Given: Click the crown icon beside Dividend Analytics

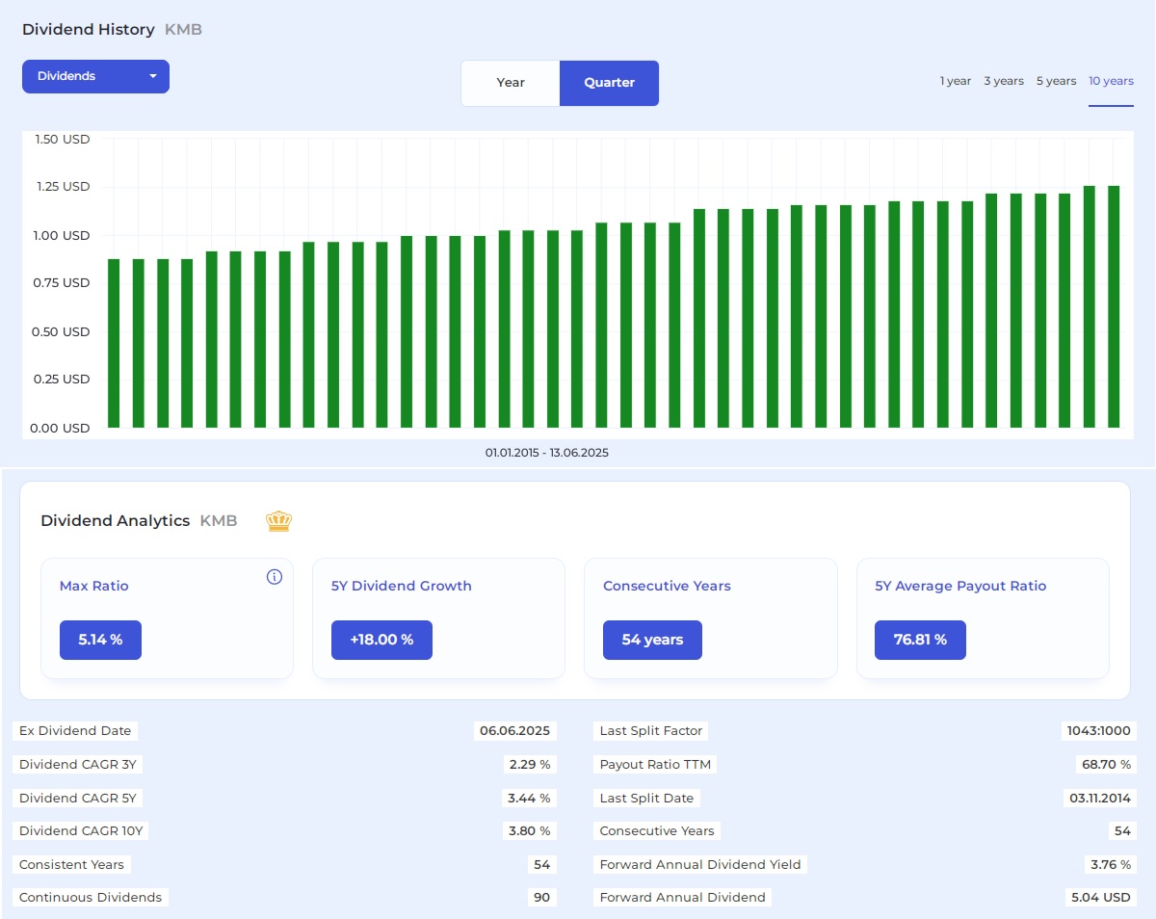Looking at the screenshot, I should [279, 521].
